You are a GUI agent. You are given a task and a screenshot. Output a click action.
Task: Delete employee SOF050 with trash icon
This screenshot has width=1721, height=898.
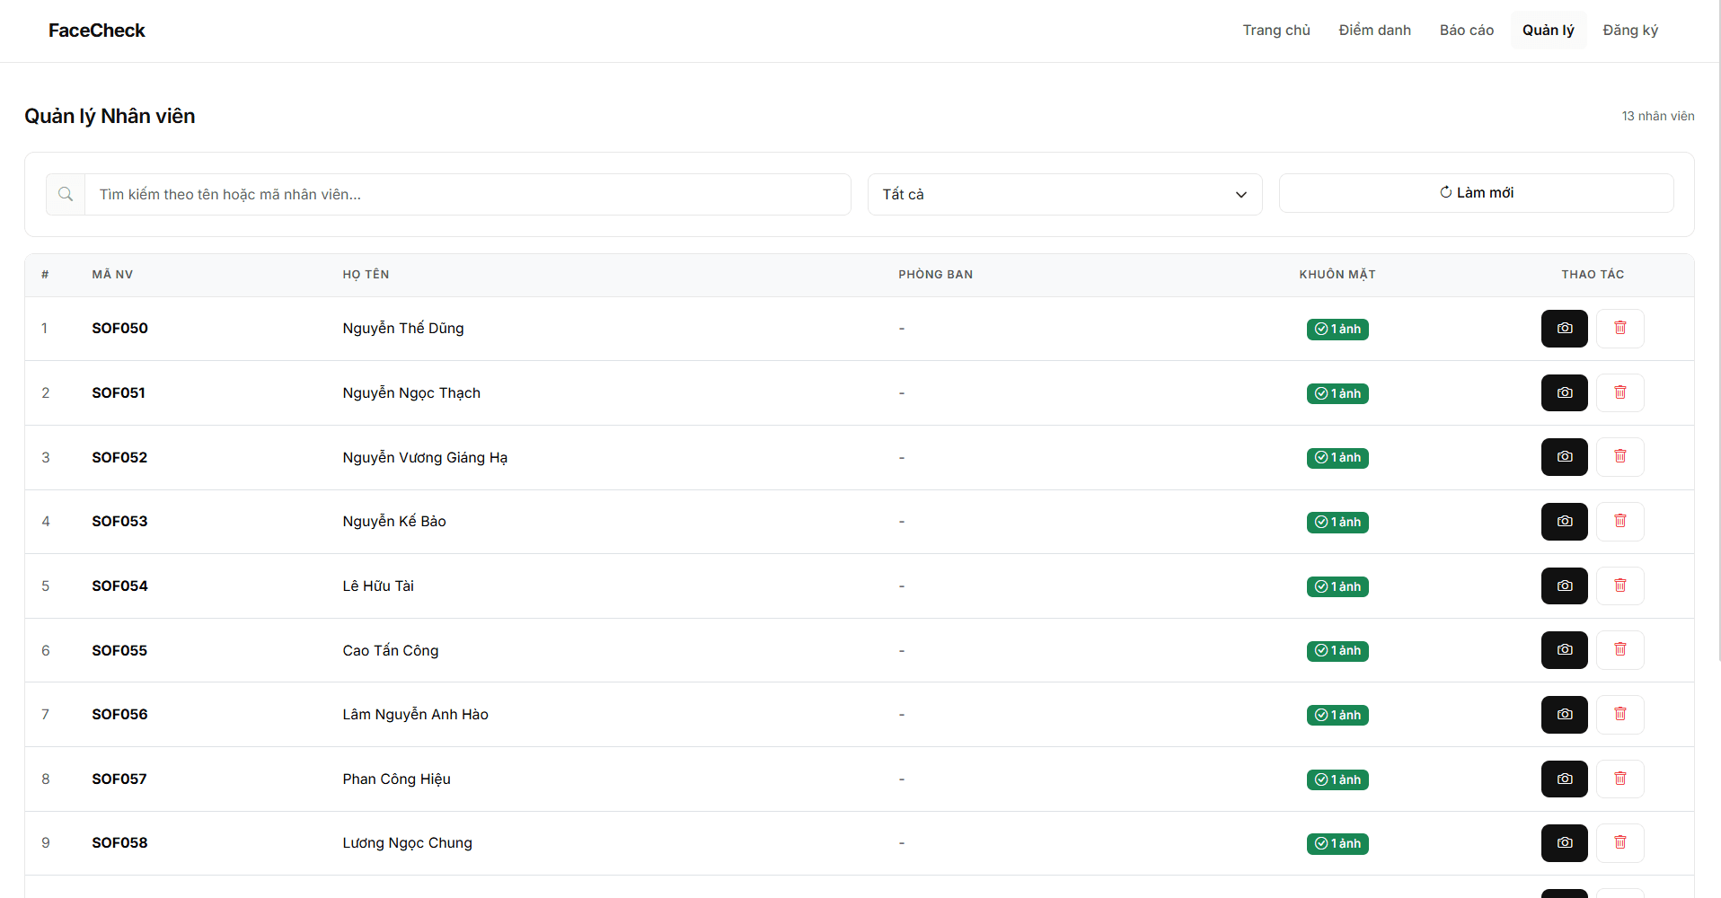(x=1620, y=329)
